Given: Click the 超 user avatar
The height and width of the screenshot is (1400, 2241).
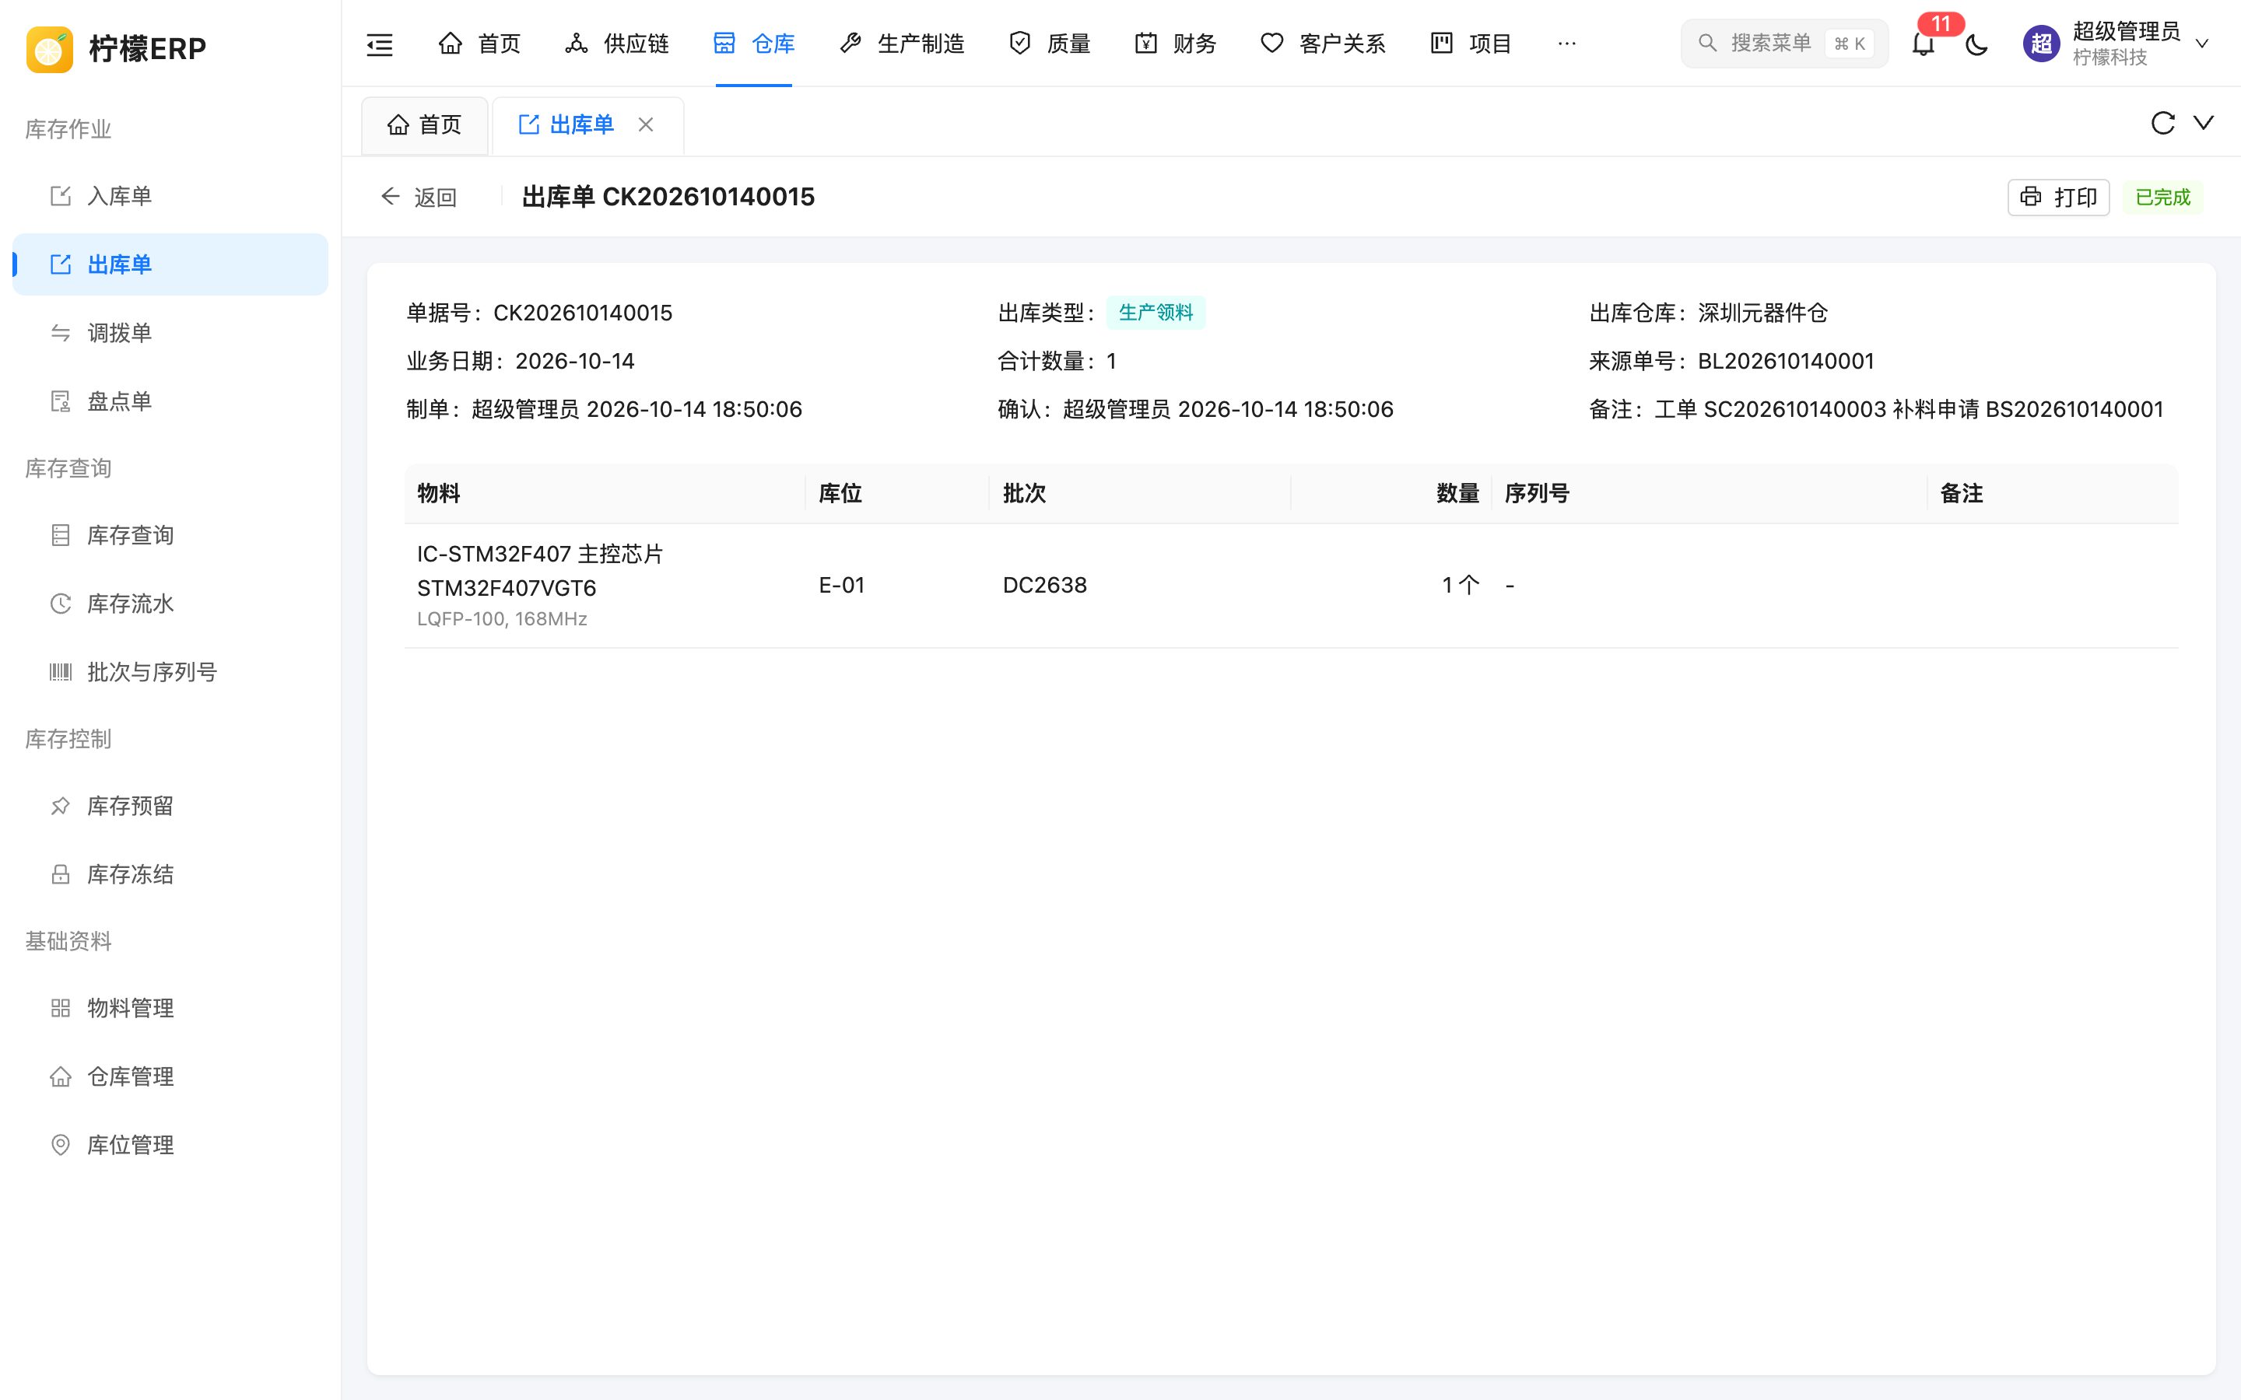Looking at the screenshot, I should pos(2041,44).
